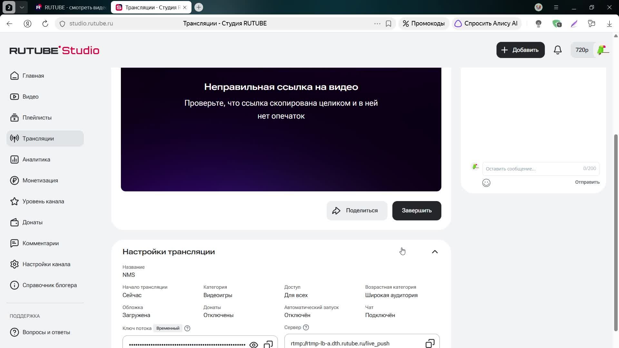Click the Уровень канала star icon
Screen dimensions: 619x348
(14, 201)
